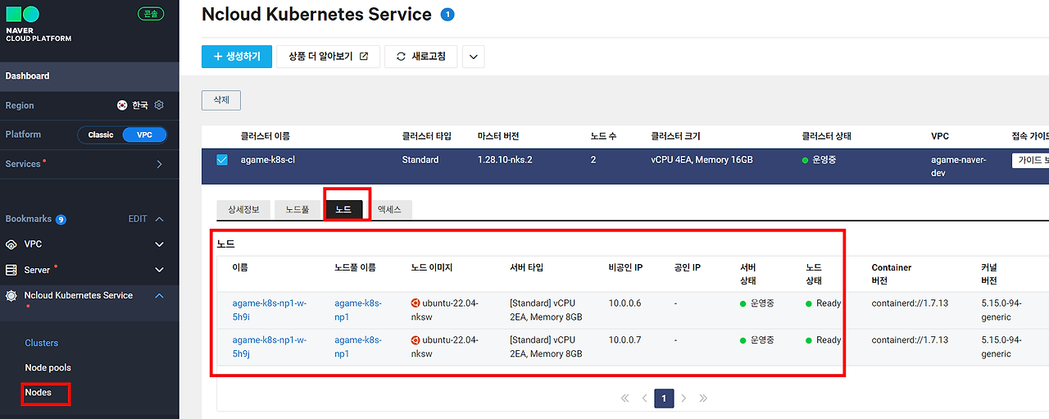Image resolution: width=1049 pixels, height=419 pixels.
Task: Open node pool link in 5h9i row
Action: (358, 310)
